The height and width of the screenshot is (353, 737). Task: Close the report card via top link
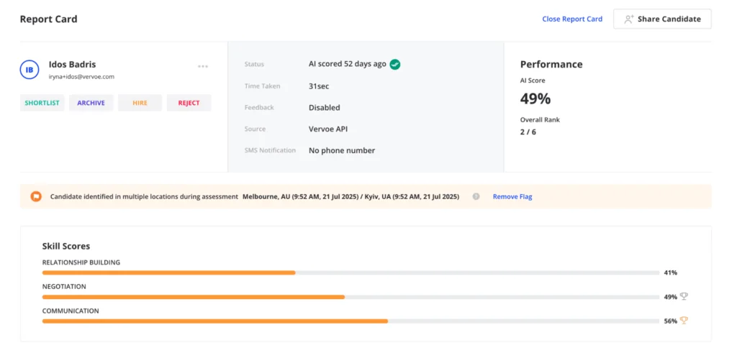(571, 19)
